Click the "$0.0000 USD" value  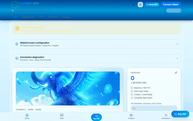pyautogui.click(x=139, y=83)
